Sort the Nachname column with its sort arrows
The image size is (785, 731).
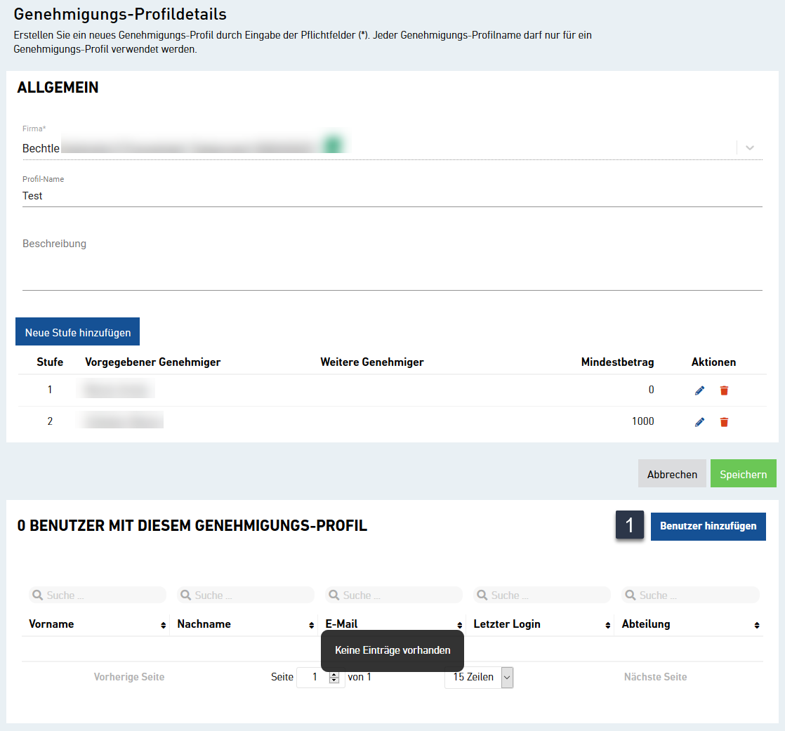click(311, 624)
